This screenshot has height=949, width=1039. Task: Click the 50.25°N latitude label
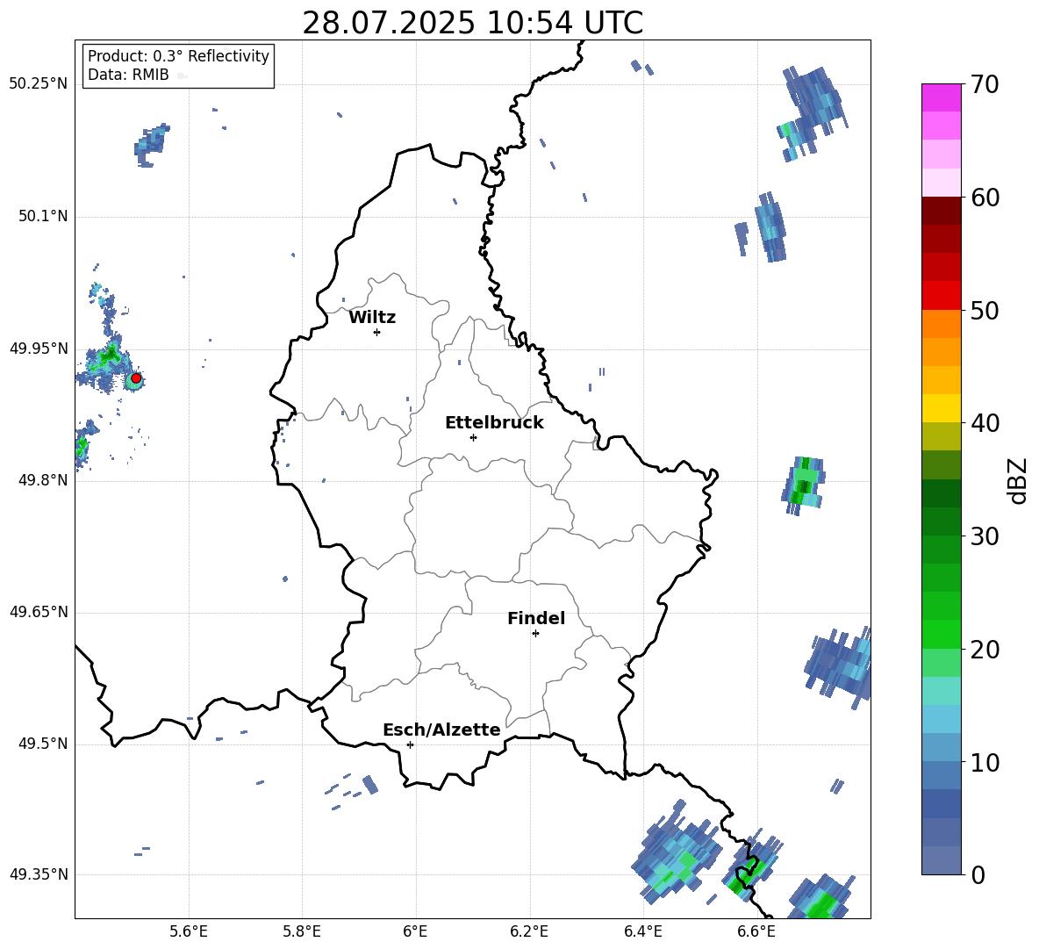pos(39,84)
